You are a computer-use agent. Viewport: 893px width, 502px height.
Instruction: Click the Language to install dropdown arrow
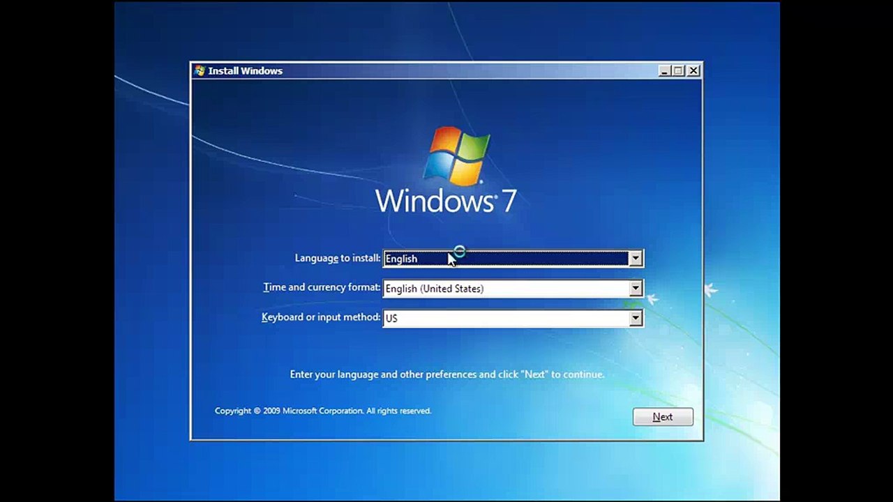pos(635,259)
